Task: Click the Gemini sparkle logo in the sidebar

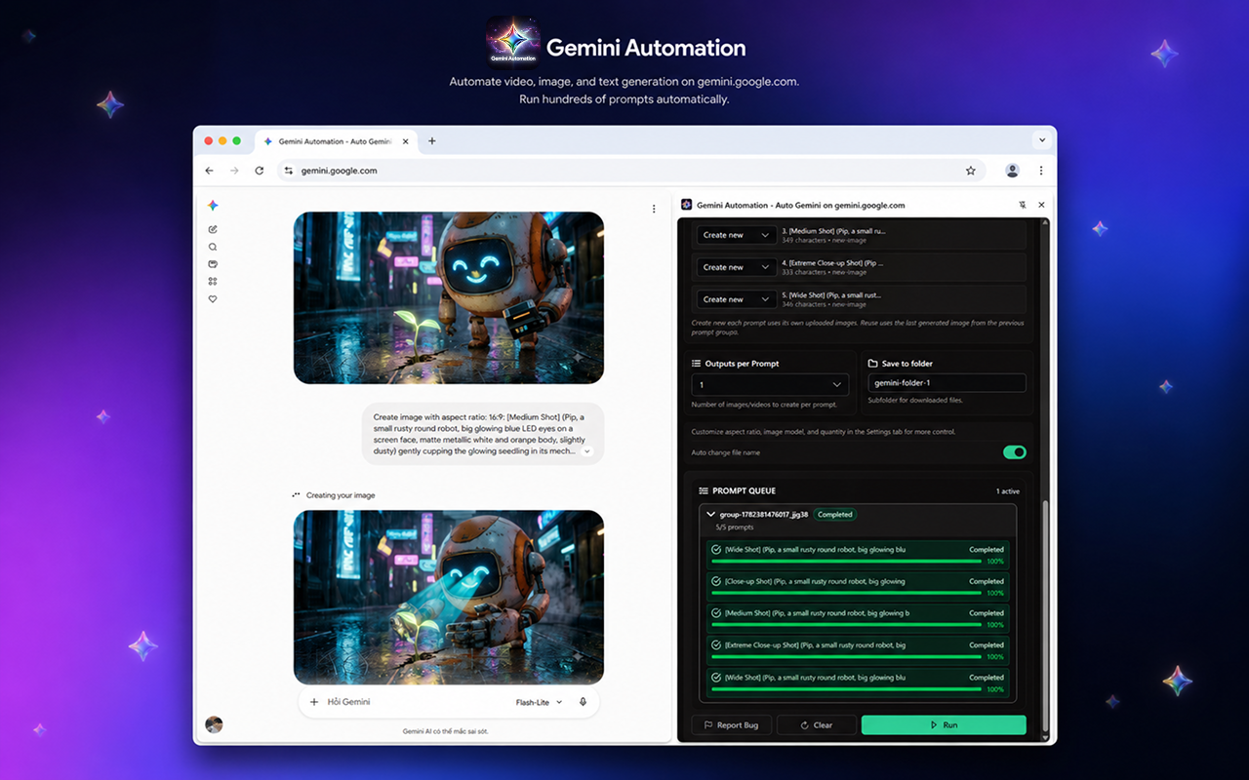Action: 213,206
